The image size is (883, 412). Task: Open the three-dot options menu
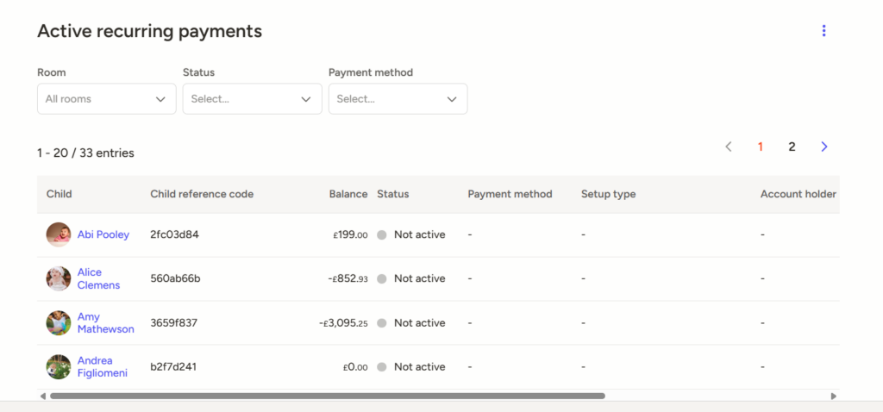pyautogui.click(x=824, y=31)
